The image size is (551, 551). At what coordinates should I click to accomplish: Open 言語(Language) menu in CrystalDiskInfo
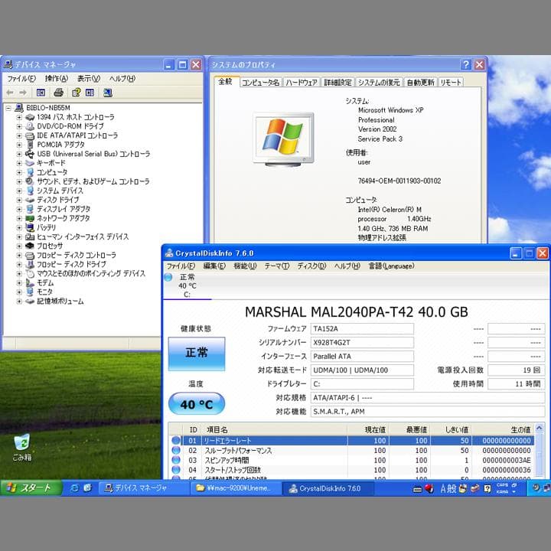coord(391,266)
